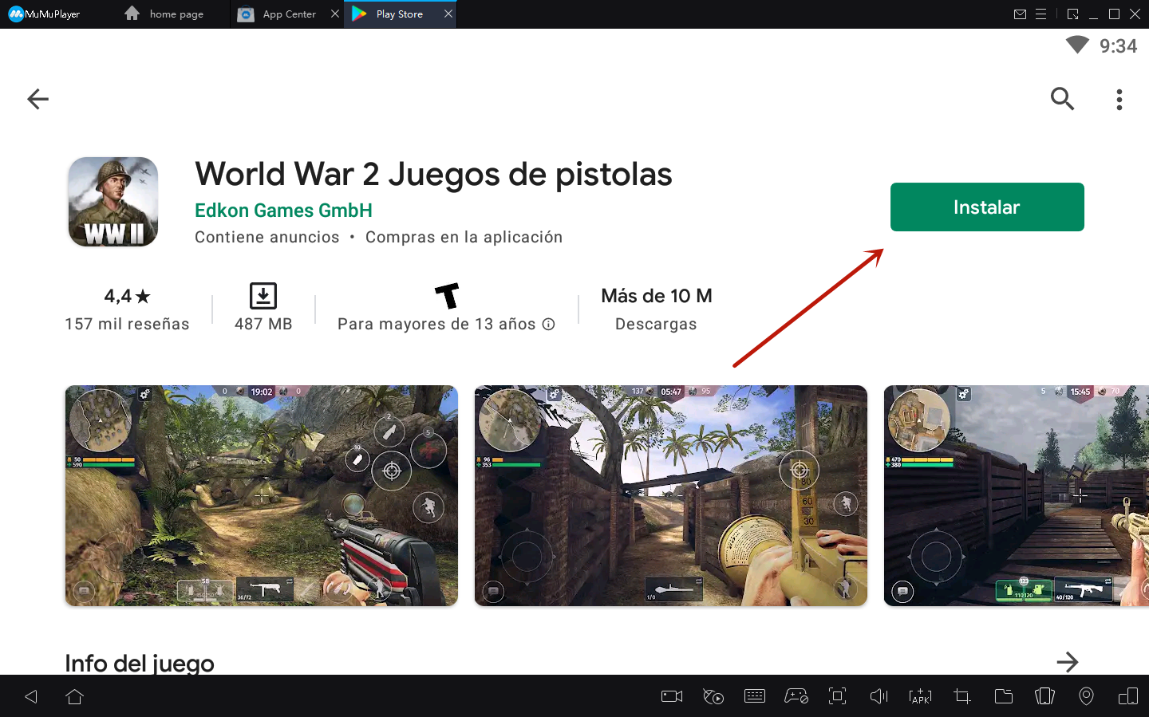Click the download size icon above 487 MB
Image resolution: width=1149 pixels, height=717 pixels.
(263, 296)
